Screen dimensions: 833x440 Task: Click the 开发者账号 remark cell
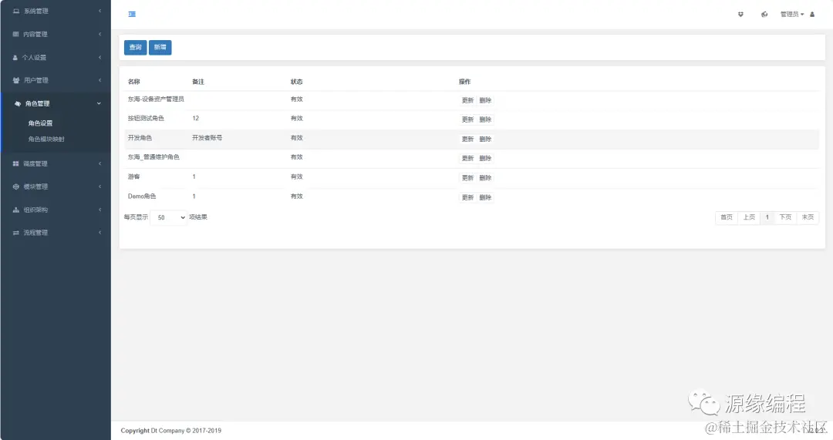pyautogui.click(x=207, y=138)
